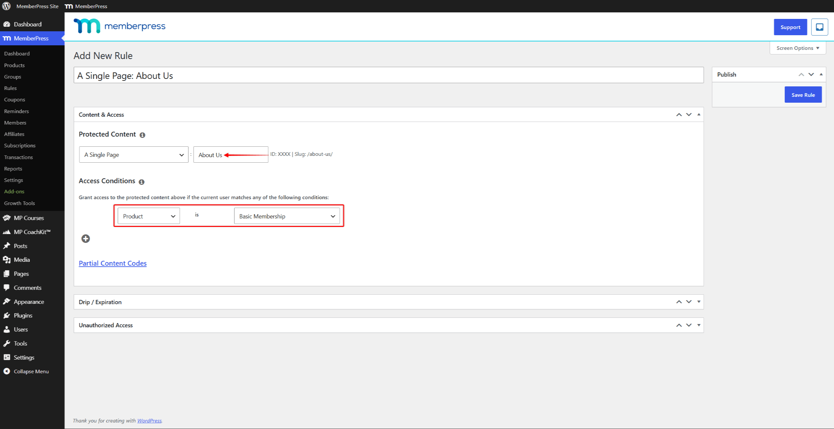The image size is (834, 429).
Task: Open Transactions submenu item
Action: coord(19,157)
